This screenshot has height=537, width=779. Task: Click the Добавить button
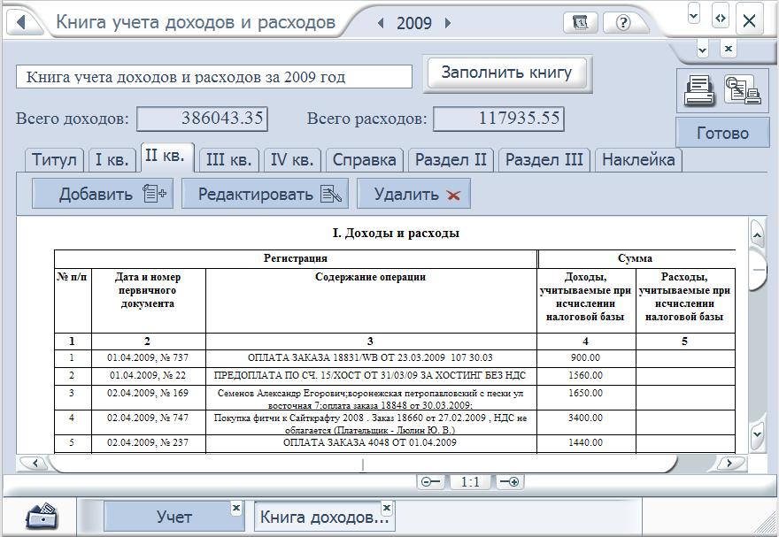[103, 194]
